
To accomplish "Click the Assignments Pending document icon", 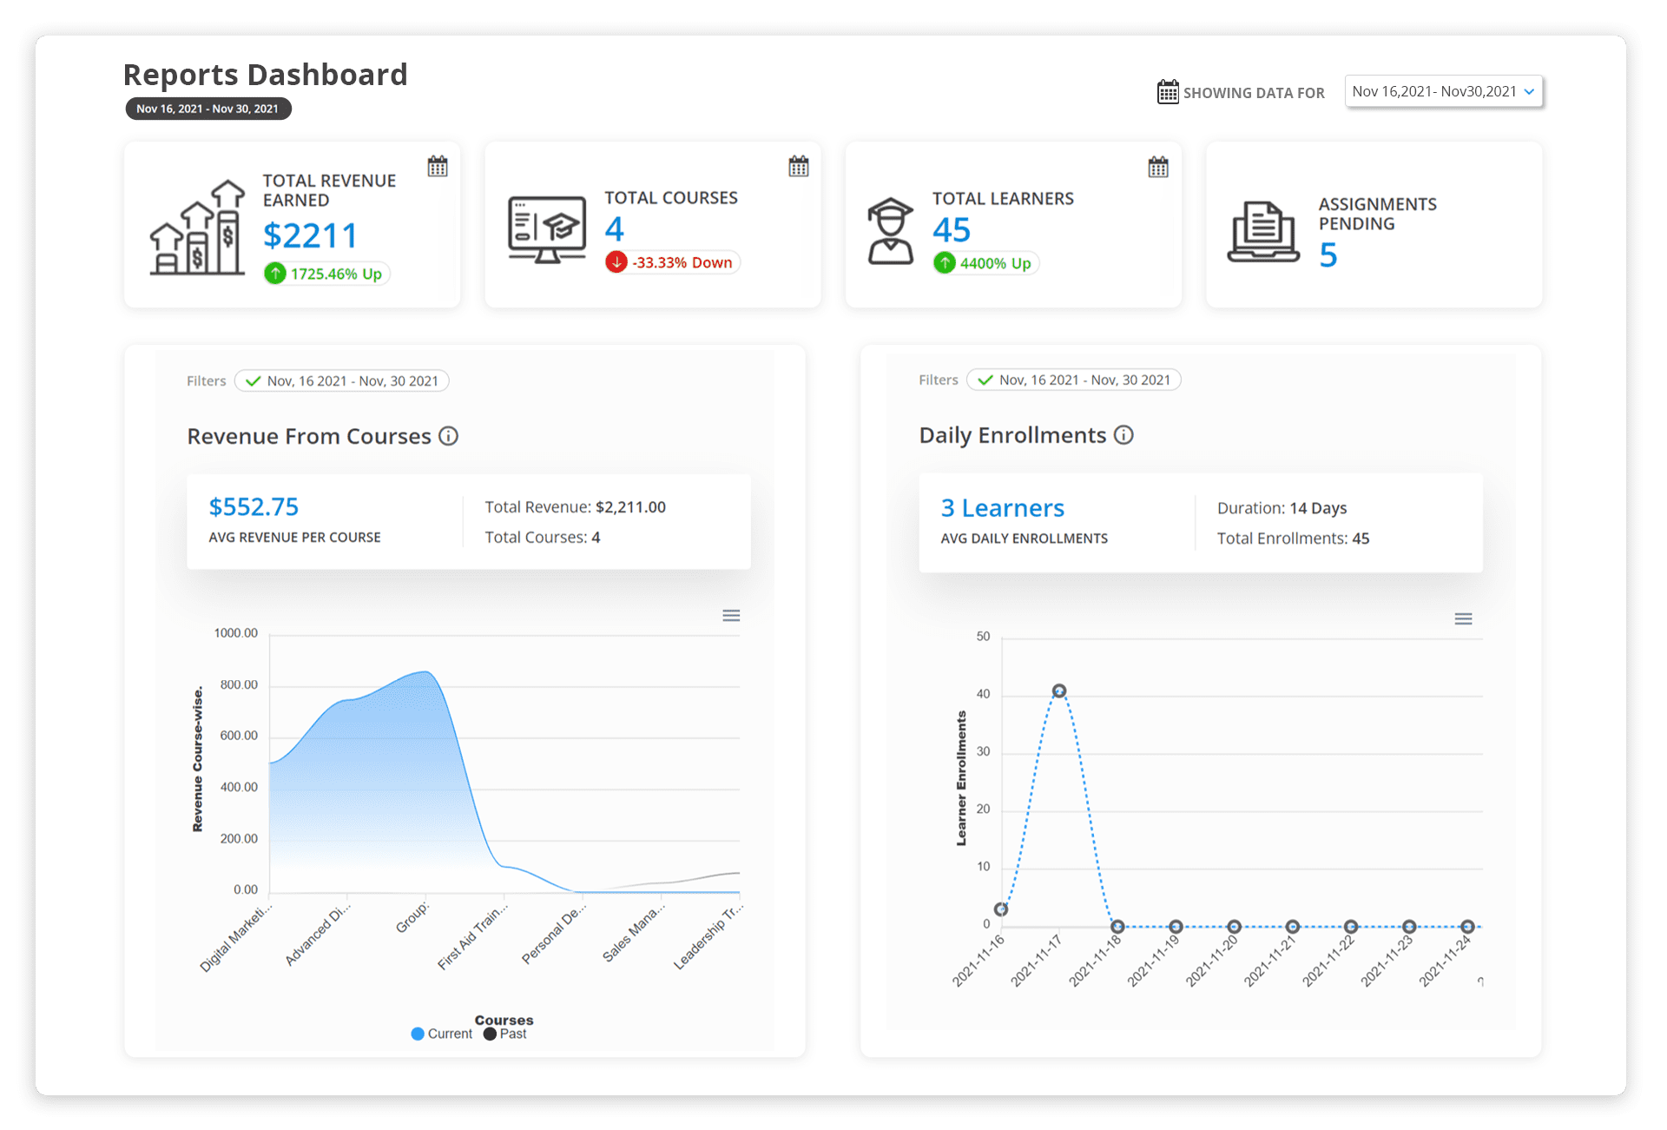I will click(x=1263, y=231).
